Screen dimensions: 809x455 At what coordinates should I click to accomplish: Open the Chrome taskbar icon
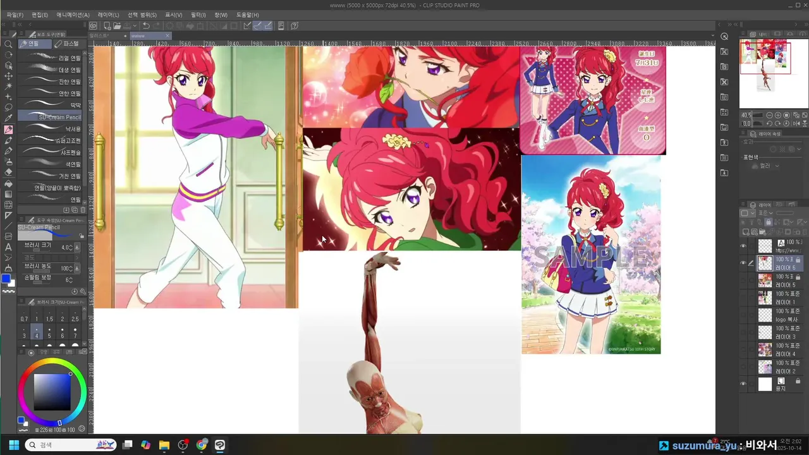pyautogui.click(x=202, y=445)
